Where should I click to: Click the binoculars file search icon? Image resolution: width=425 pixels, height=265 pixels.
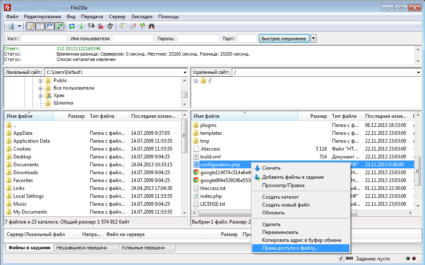coord(152,26)
